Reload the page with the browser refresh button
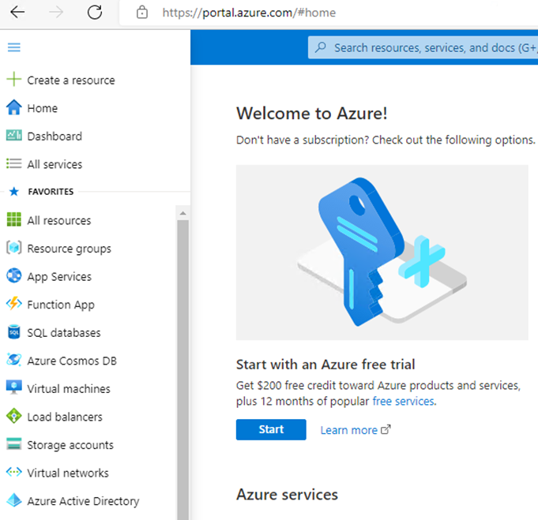The width and height of the screenshot is (538, 520). (x=95, y=13)
